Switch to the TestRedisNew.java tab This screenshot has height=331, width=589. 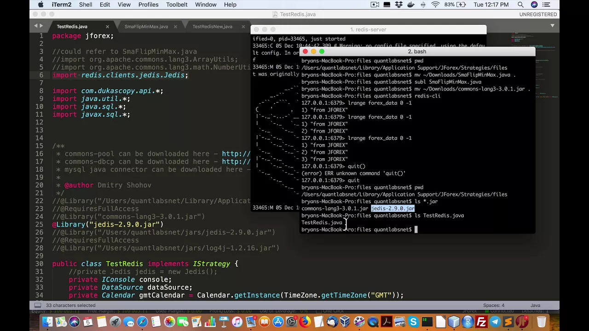[212, 27]
